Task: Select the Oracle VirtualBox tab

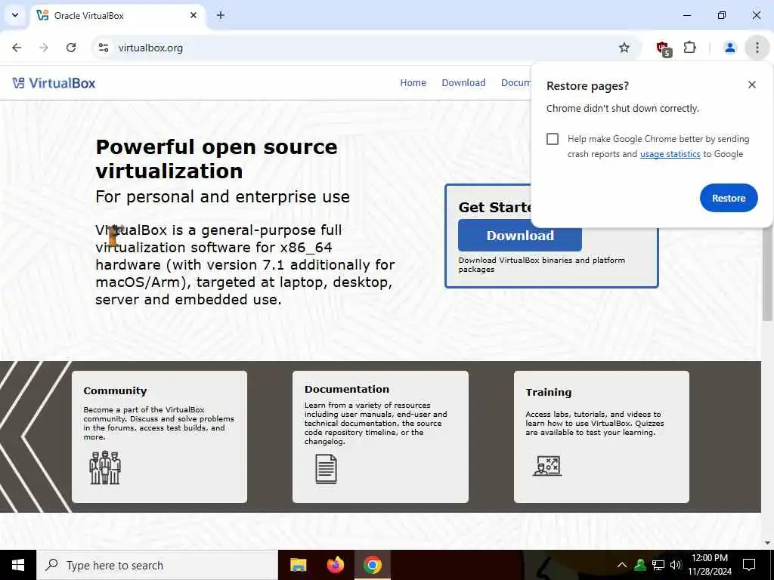Action: pos(117,16)
